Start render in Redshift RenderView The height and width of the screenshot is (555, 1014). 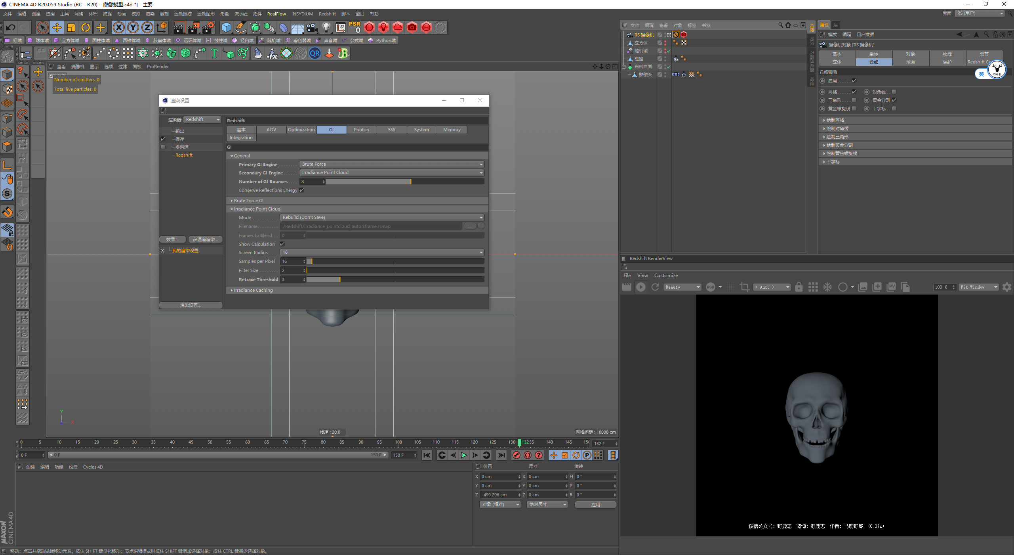(640, 287)
